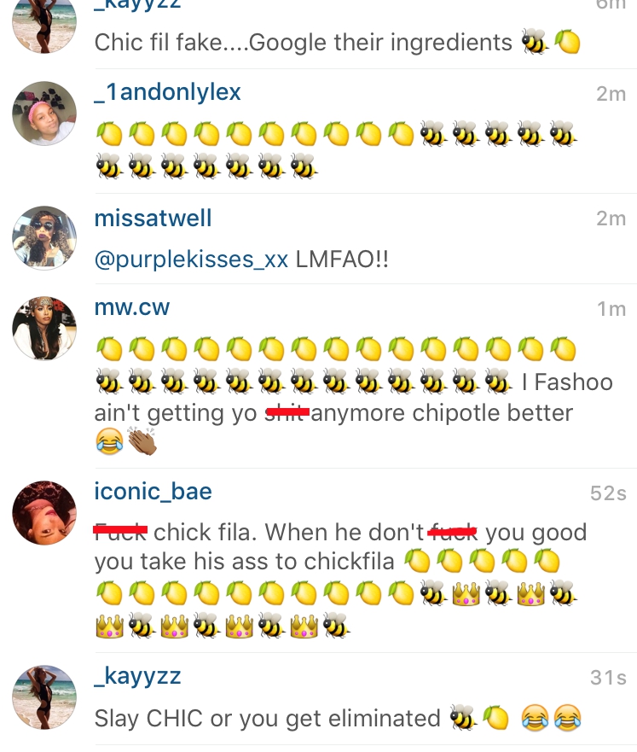Tap the 1m timestamp on mw.cw comment
Image resolution: width=637 pixels, height=752 pixels.
(x=611, y=309)
